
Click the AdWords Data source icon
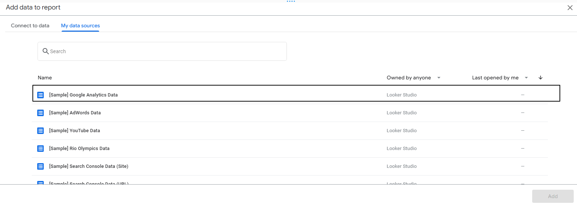(x=40, y=113)
